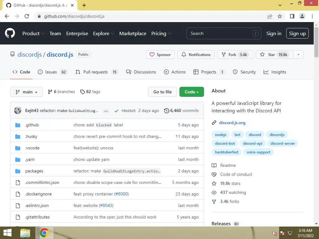Click the site lock icon
The width and height of the screenshot is (319, 239).
tap(39, 16)
